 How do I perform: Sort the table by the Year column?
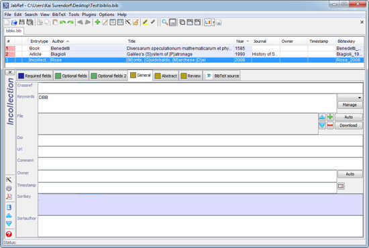click(243, 41)
